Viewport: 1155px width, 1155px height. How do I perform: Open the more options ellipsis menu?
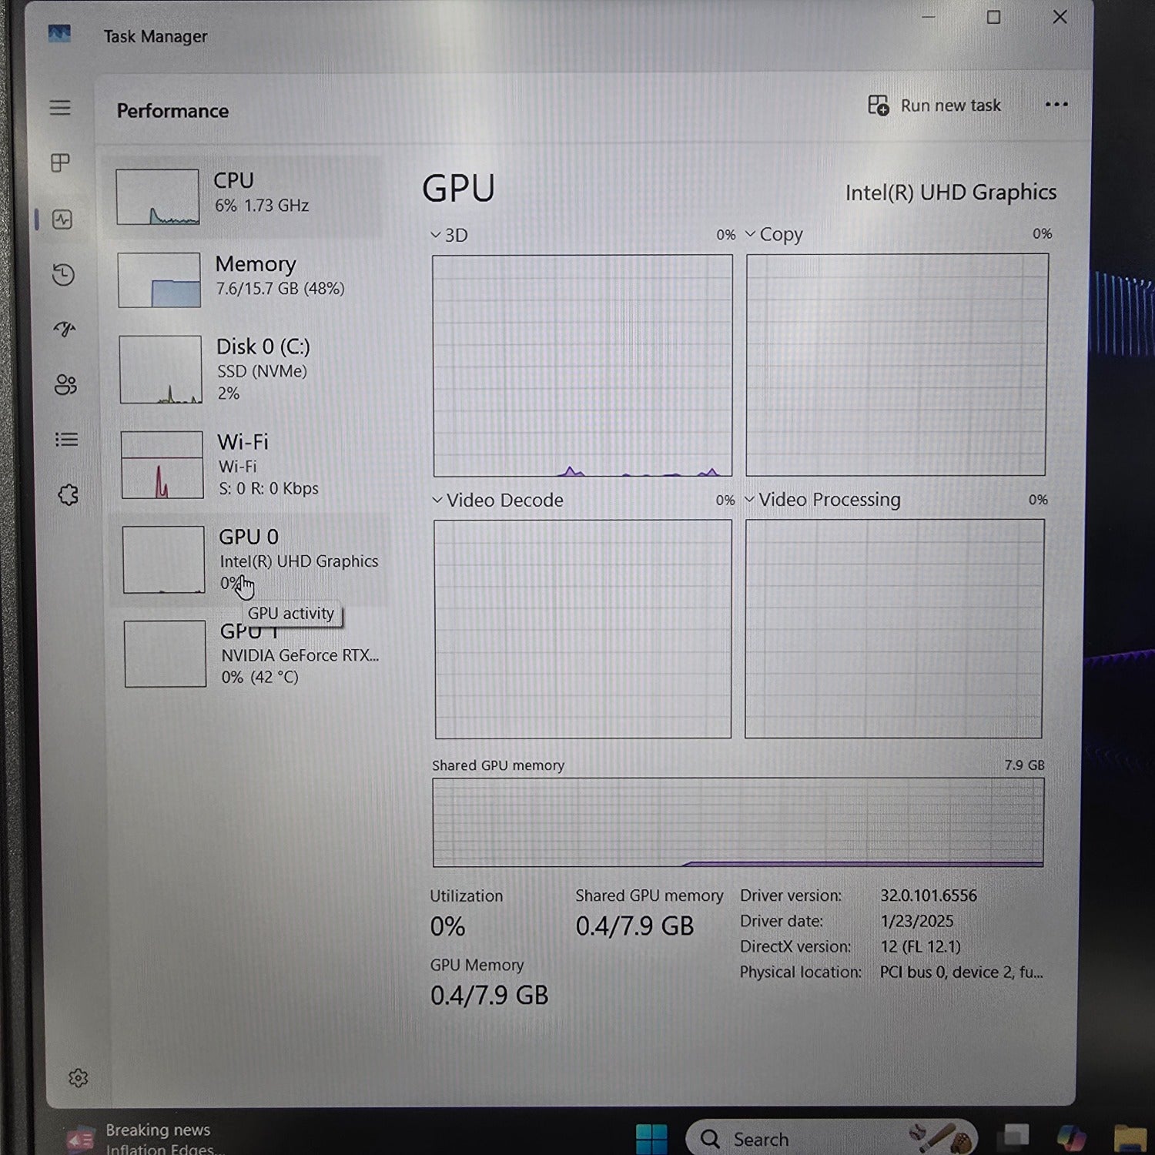(1056, 105)
